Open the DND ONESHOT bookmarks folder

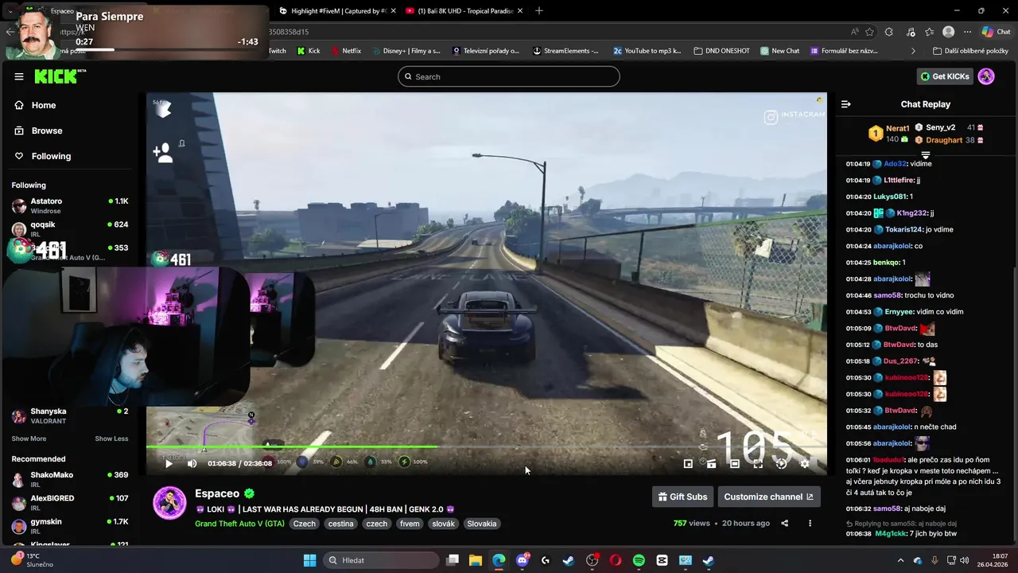click(x=722, y=51)
